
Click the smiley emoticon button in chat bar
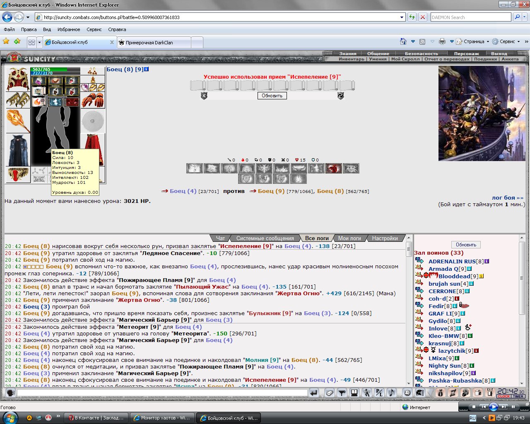point(407,393)
